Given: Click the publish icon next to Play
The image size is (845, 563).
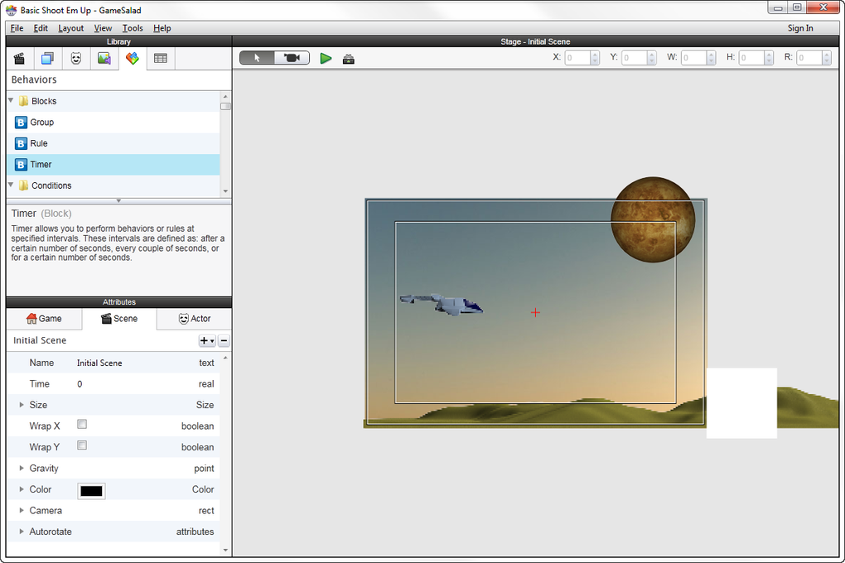Looking at the screenshot, I should pos(349,59).
